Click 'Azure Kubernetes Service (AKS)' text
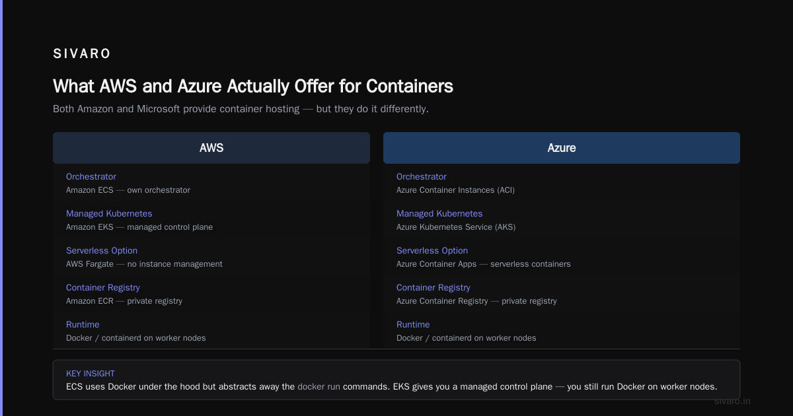This screenshot has height=416, width=793. pos(456,227)
